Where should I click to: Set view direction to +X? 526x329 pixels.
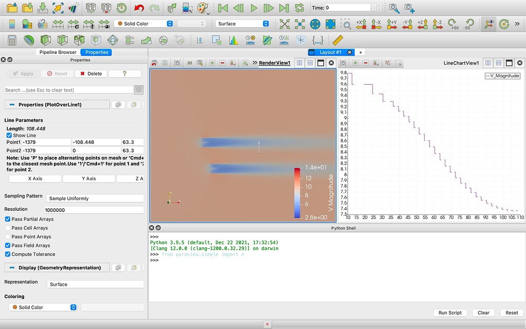361,24
